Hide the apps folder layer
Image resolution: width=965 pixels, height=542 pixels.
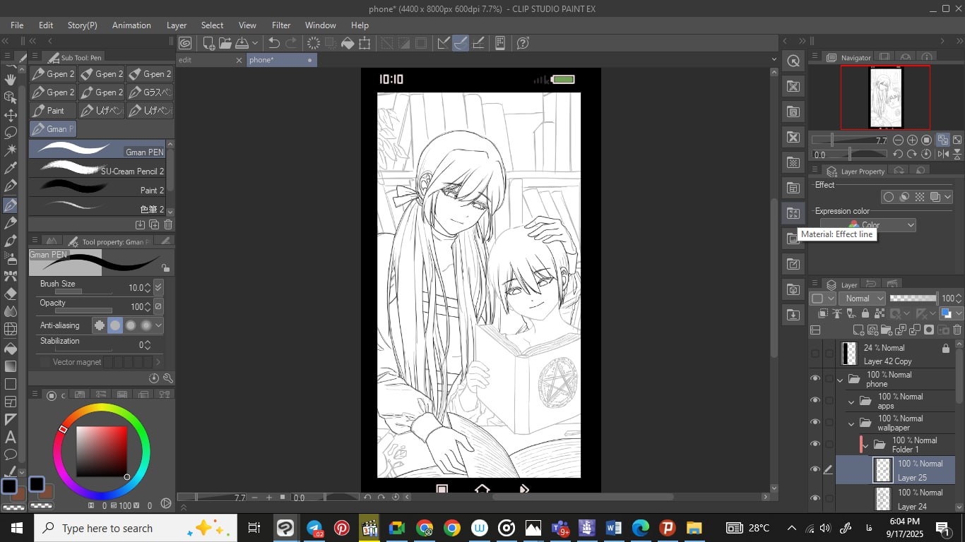[x=815, y=401]
